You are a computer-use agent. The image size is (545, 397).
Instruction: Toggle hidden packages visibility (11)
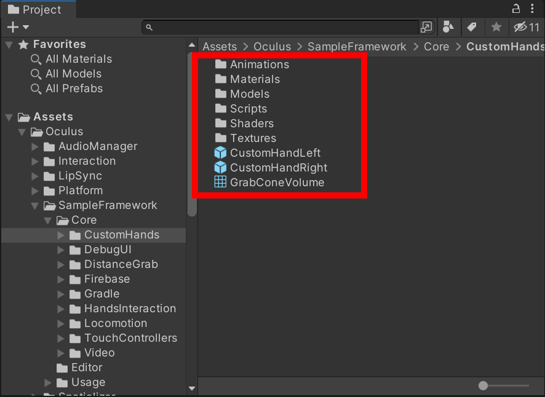[x=527, y=27]
